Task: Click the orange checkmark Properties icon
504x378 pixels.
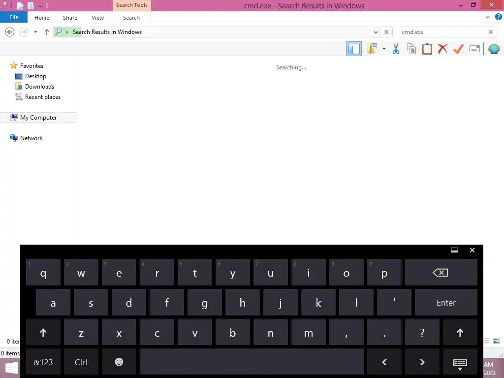Action: point(458,49)
